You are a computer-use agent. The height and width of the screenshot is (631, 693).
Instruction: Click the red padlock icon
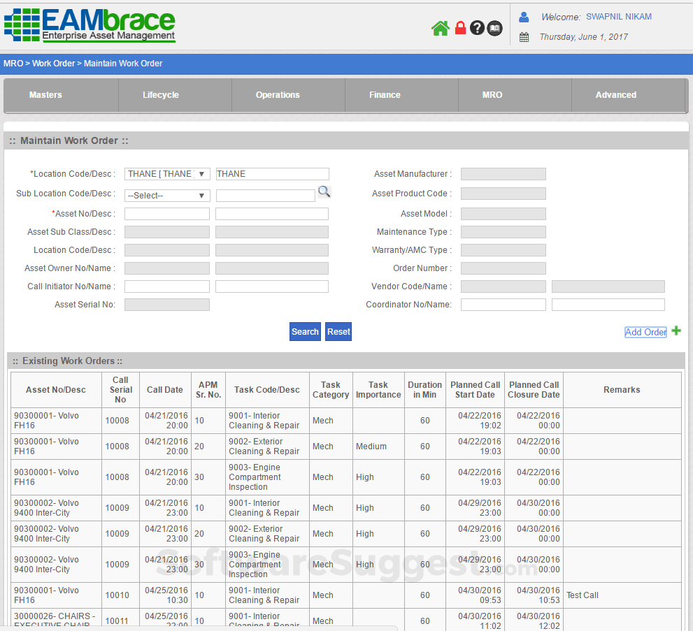point(459,28)
